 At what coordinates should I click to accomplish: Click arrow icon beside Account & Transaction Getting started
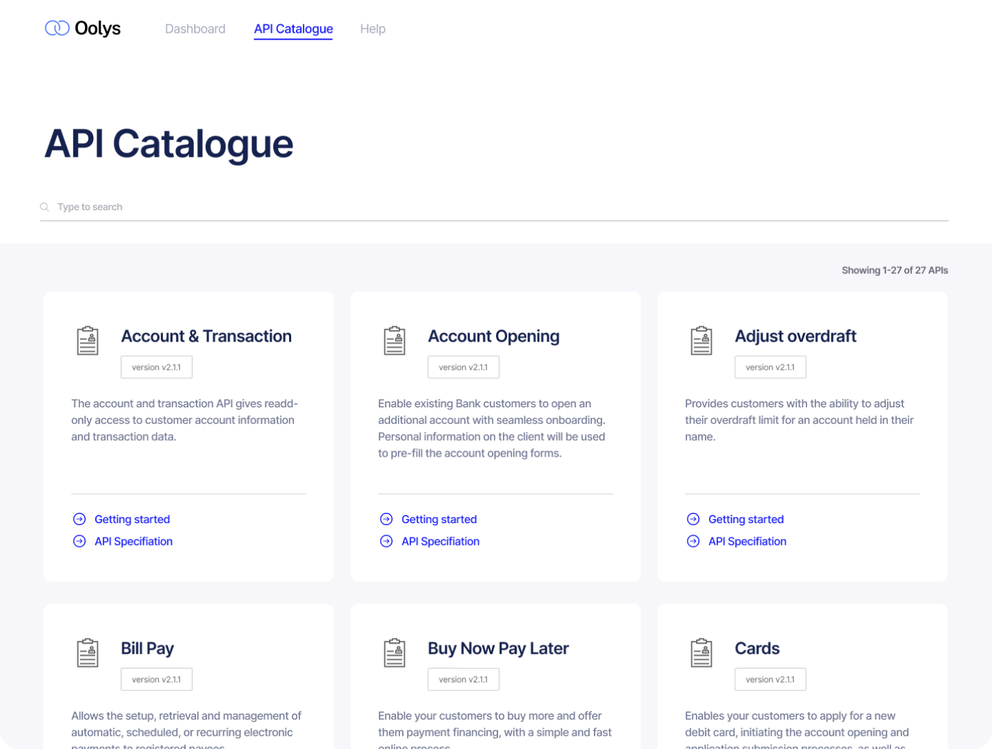tap(79, 519)
